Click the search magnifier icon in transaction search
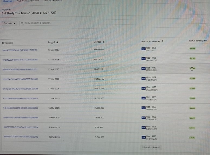 coord(22,23)
